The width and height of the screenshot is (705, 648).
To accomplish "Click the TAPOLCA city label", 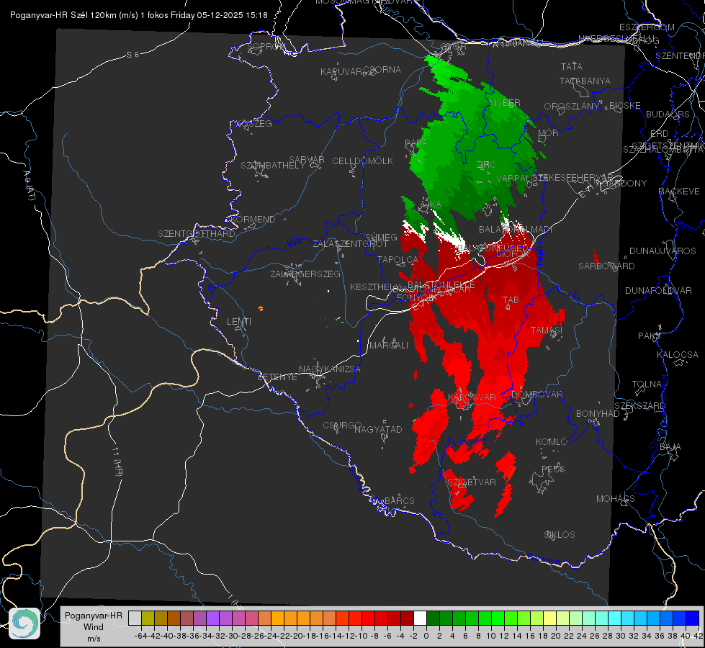I will [x=398, y=259].
